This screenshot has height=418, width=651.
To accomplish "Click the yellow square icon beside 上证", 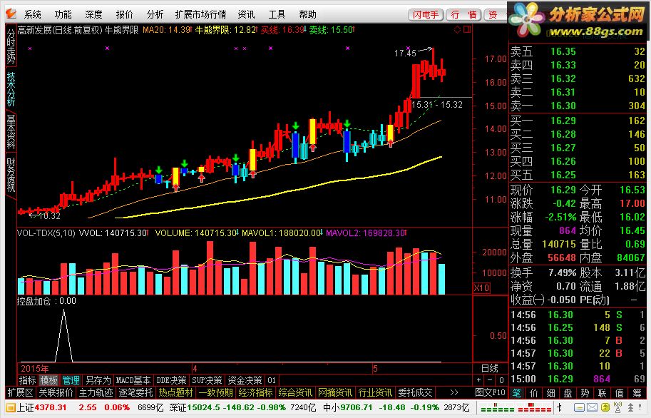I will [x=11, y=407].
